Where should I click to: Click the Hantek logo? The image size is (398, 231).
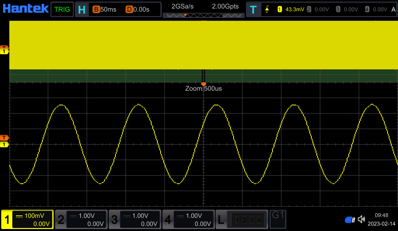(25, 9)
